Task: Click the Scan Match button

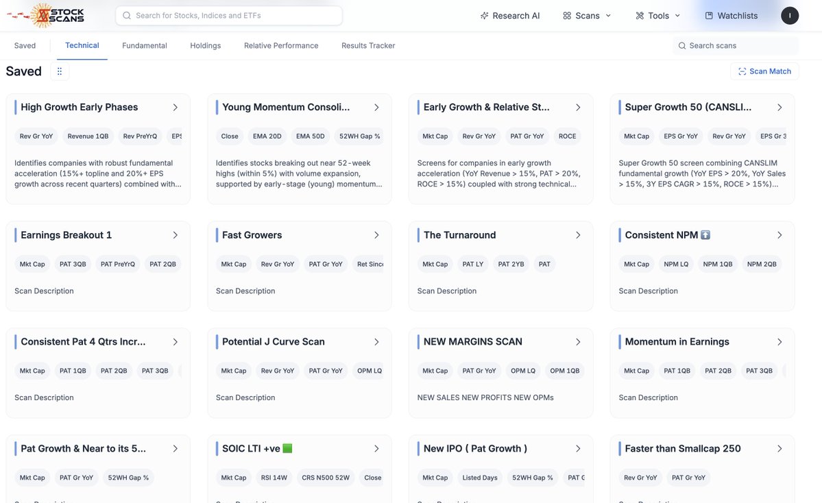Action: (764, 71)
